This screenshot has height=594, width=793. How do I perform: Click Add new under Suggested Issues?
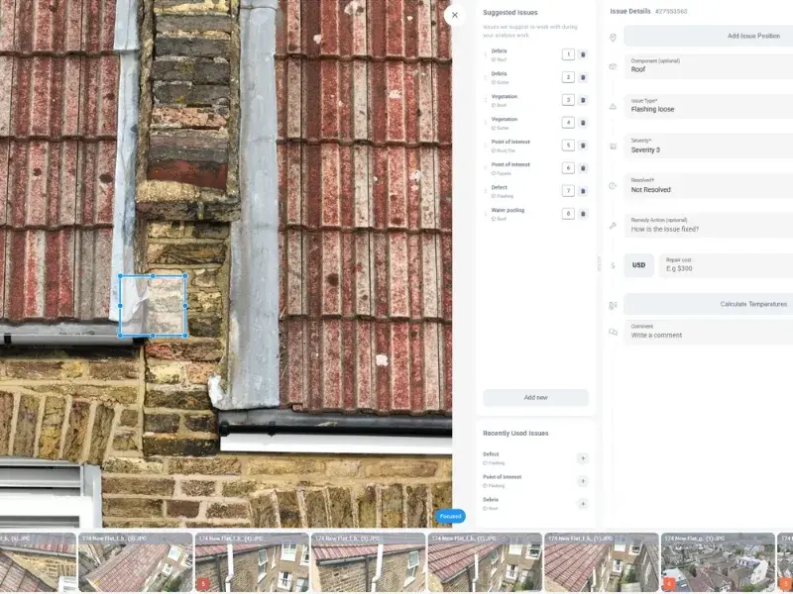(535, 398)
